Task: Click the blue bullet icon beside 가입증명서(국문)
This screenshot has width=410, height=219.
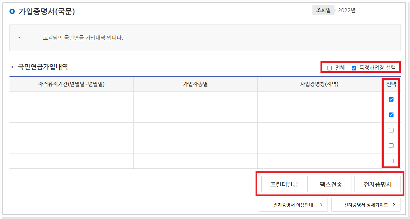Action: pos(12,12)
